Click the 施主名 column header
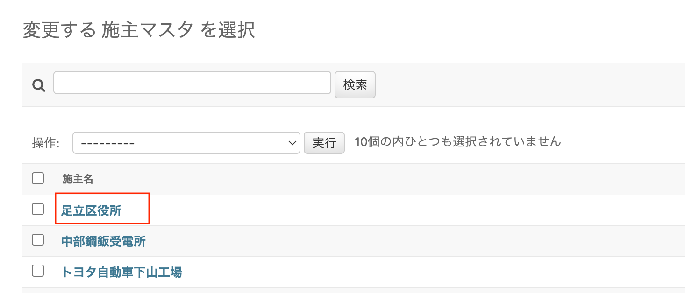 pyautogui.click(x=78, y=179)
